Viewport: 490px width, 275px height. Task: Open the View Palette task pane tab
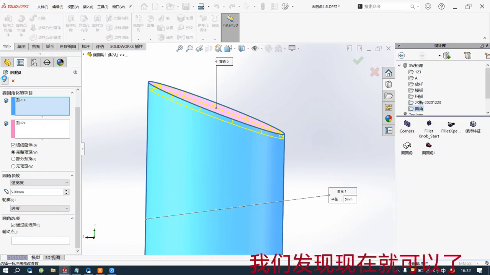389,107
